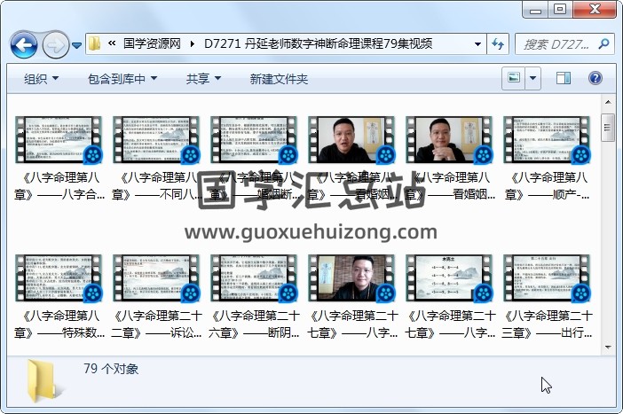Click file name 《八字命理第二十三章》——出行...

click(548, 324)
